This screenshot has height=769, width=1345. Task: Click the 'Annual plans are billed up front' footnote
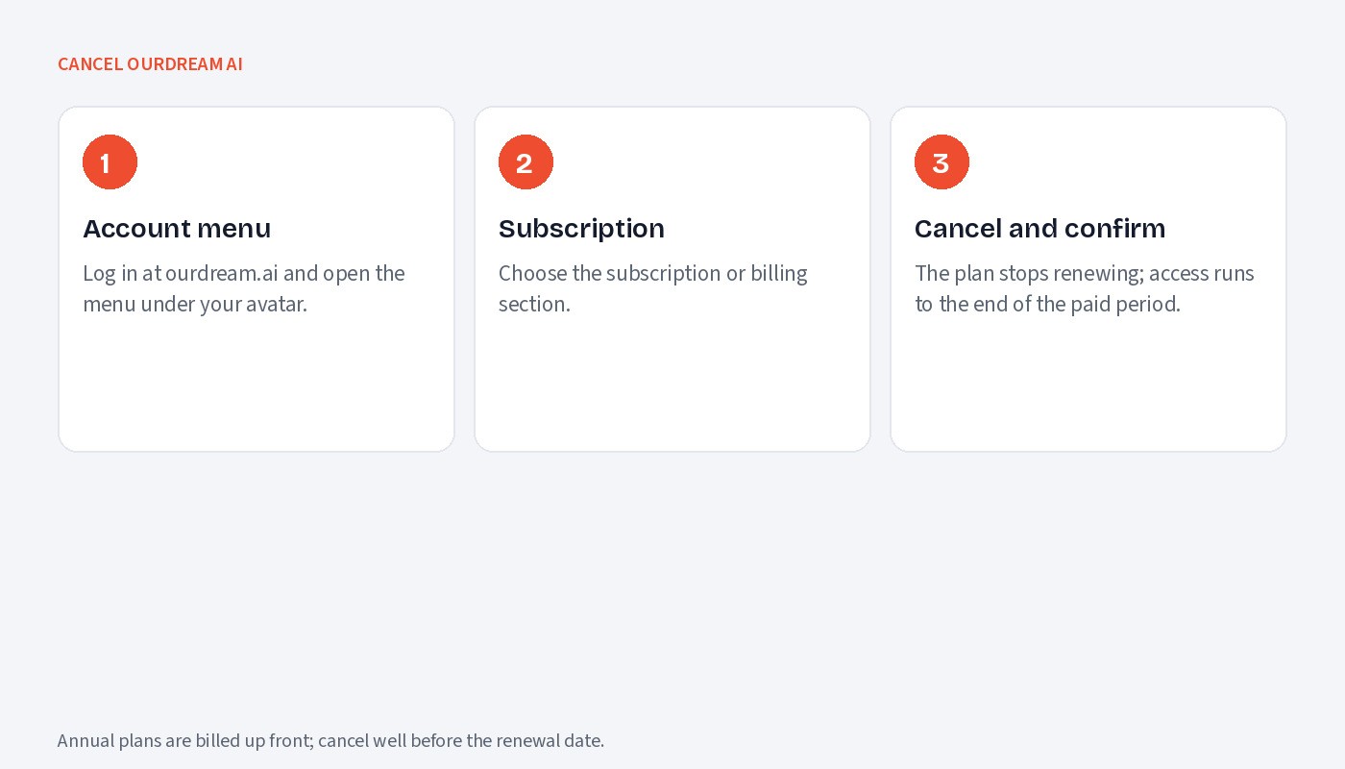[330, 740]
